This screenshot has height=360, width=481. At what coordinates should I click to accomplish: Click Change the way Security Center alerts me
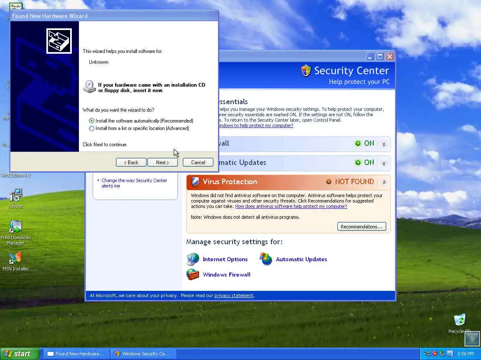tap(134, 183)
